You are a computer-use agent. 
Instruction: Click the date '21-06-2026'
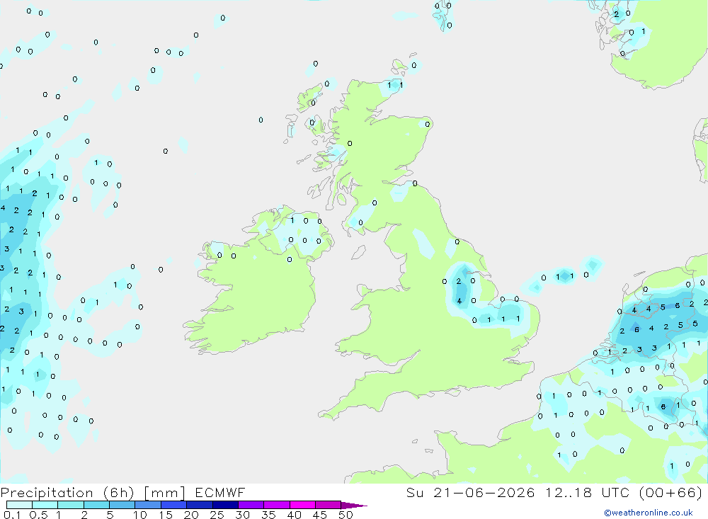click(x=484, y=493)
